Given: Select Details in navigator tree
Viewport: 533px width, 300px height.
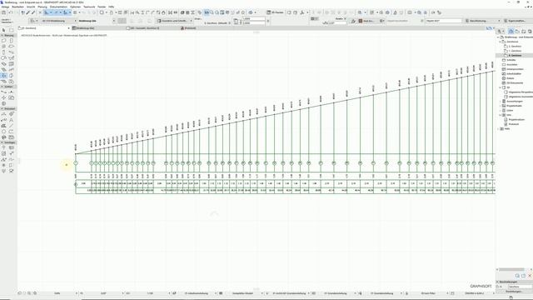Looking at the screenshot, I should point(511,78).
